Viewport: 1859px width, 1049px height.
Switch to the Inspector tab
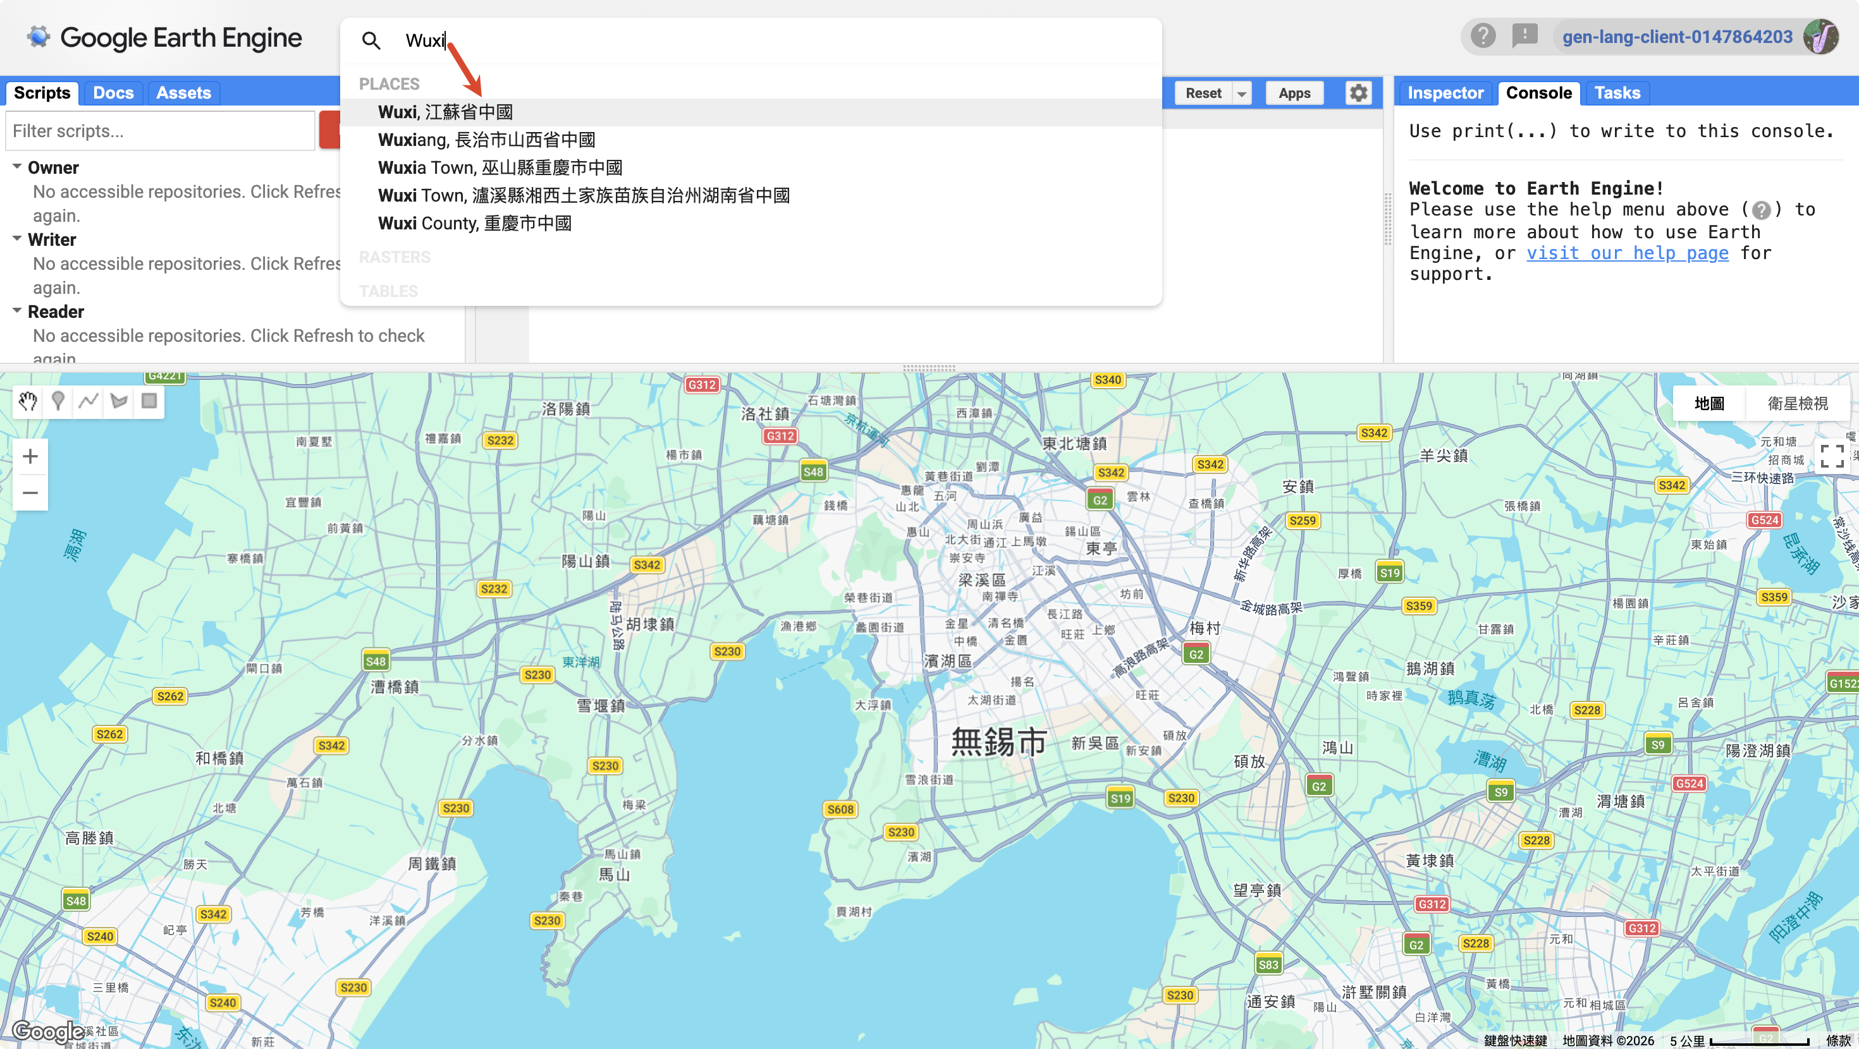click(x=1445, y=93)
